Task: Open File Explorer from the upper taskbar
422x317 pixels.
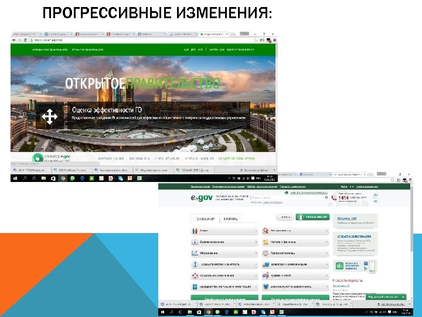Action: [x=43, y=178]
